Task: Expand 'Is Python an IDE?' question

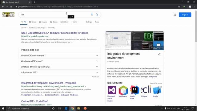Action: (x=60, y=72)
